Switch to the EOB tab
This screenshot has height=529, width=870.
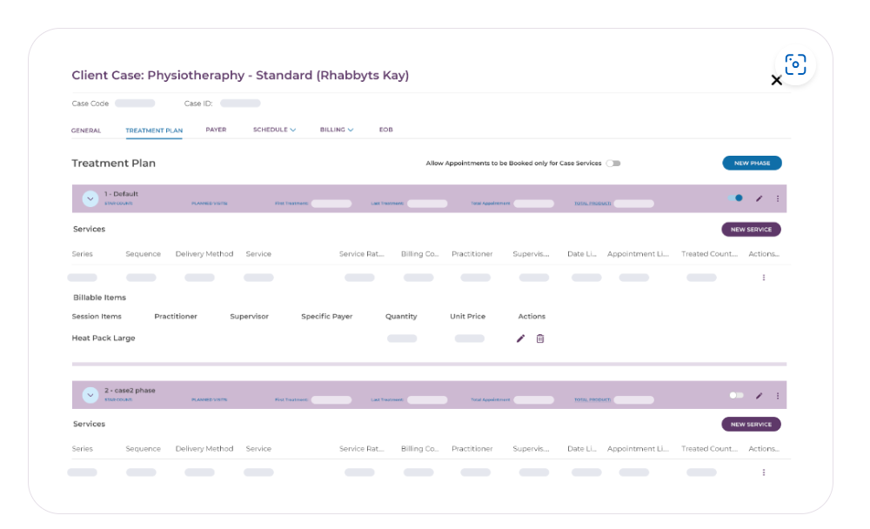coord(386,130)
